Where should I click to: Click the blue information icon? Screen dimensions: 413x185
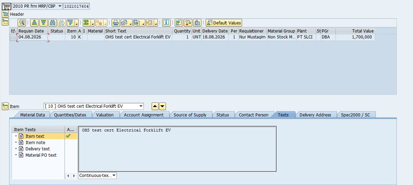[166, 23]
